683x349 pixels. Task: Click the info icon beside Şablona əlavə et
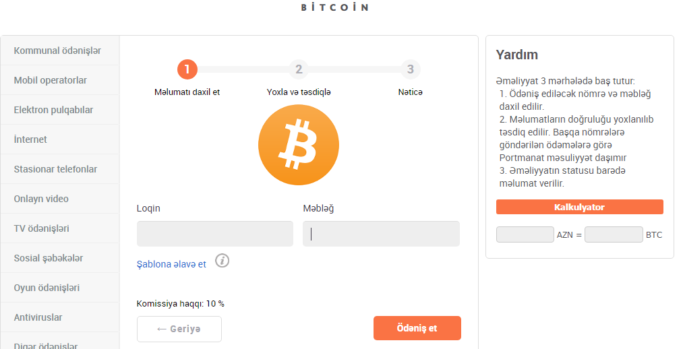tap(222, 261)
